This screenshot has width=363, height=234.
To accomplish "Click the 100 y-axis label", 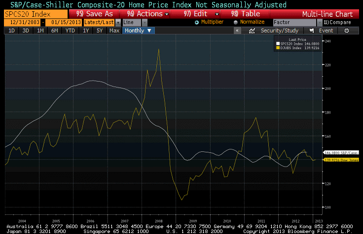I will pyautogui.click(x=328, y=207).
